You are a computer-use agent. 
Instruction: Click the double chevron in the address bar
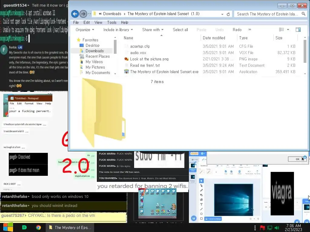pyautogui.click(x=100, y=14)
